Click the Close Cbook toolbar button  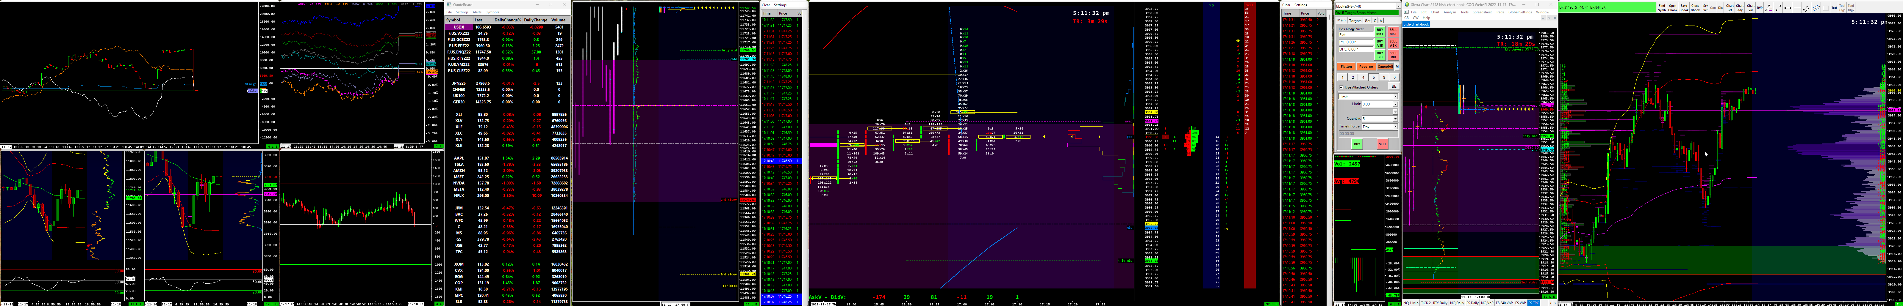1695,8
